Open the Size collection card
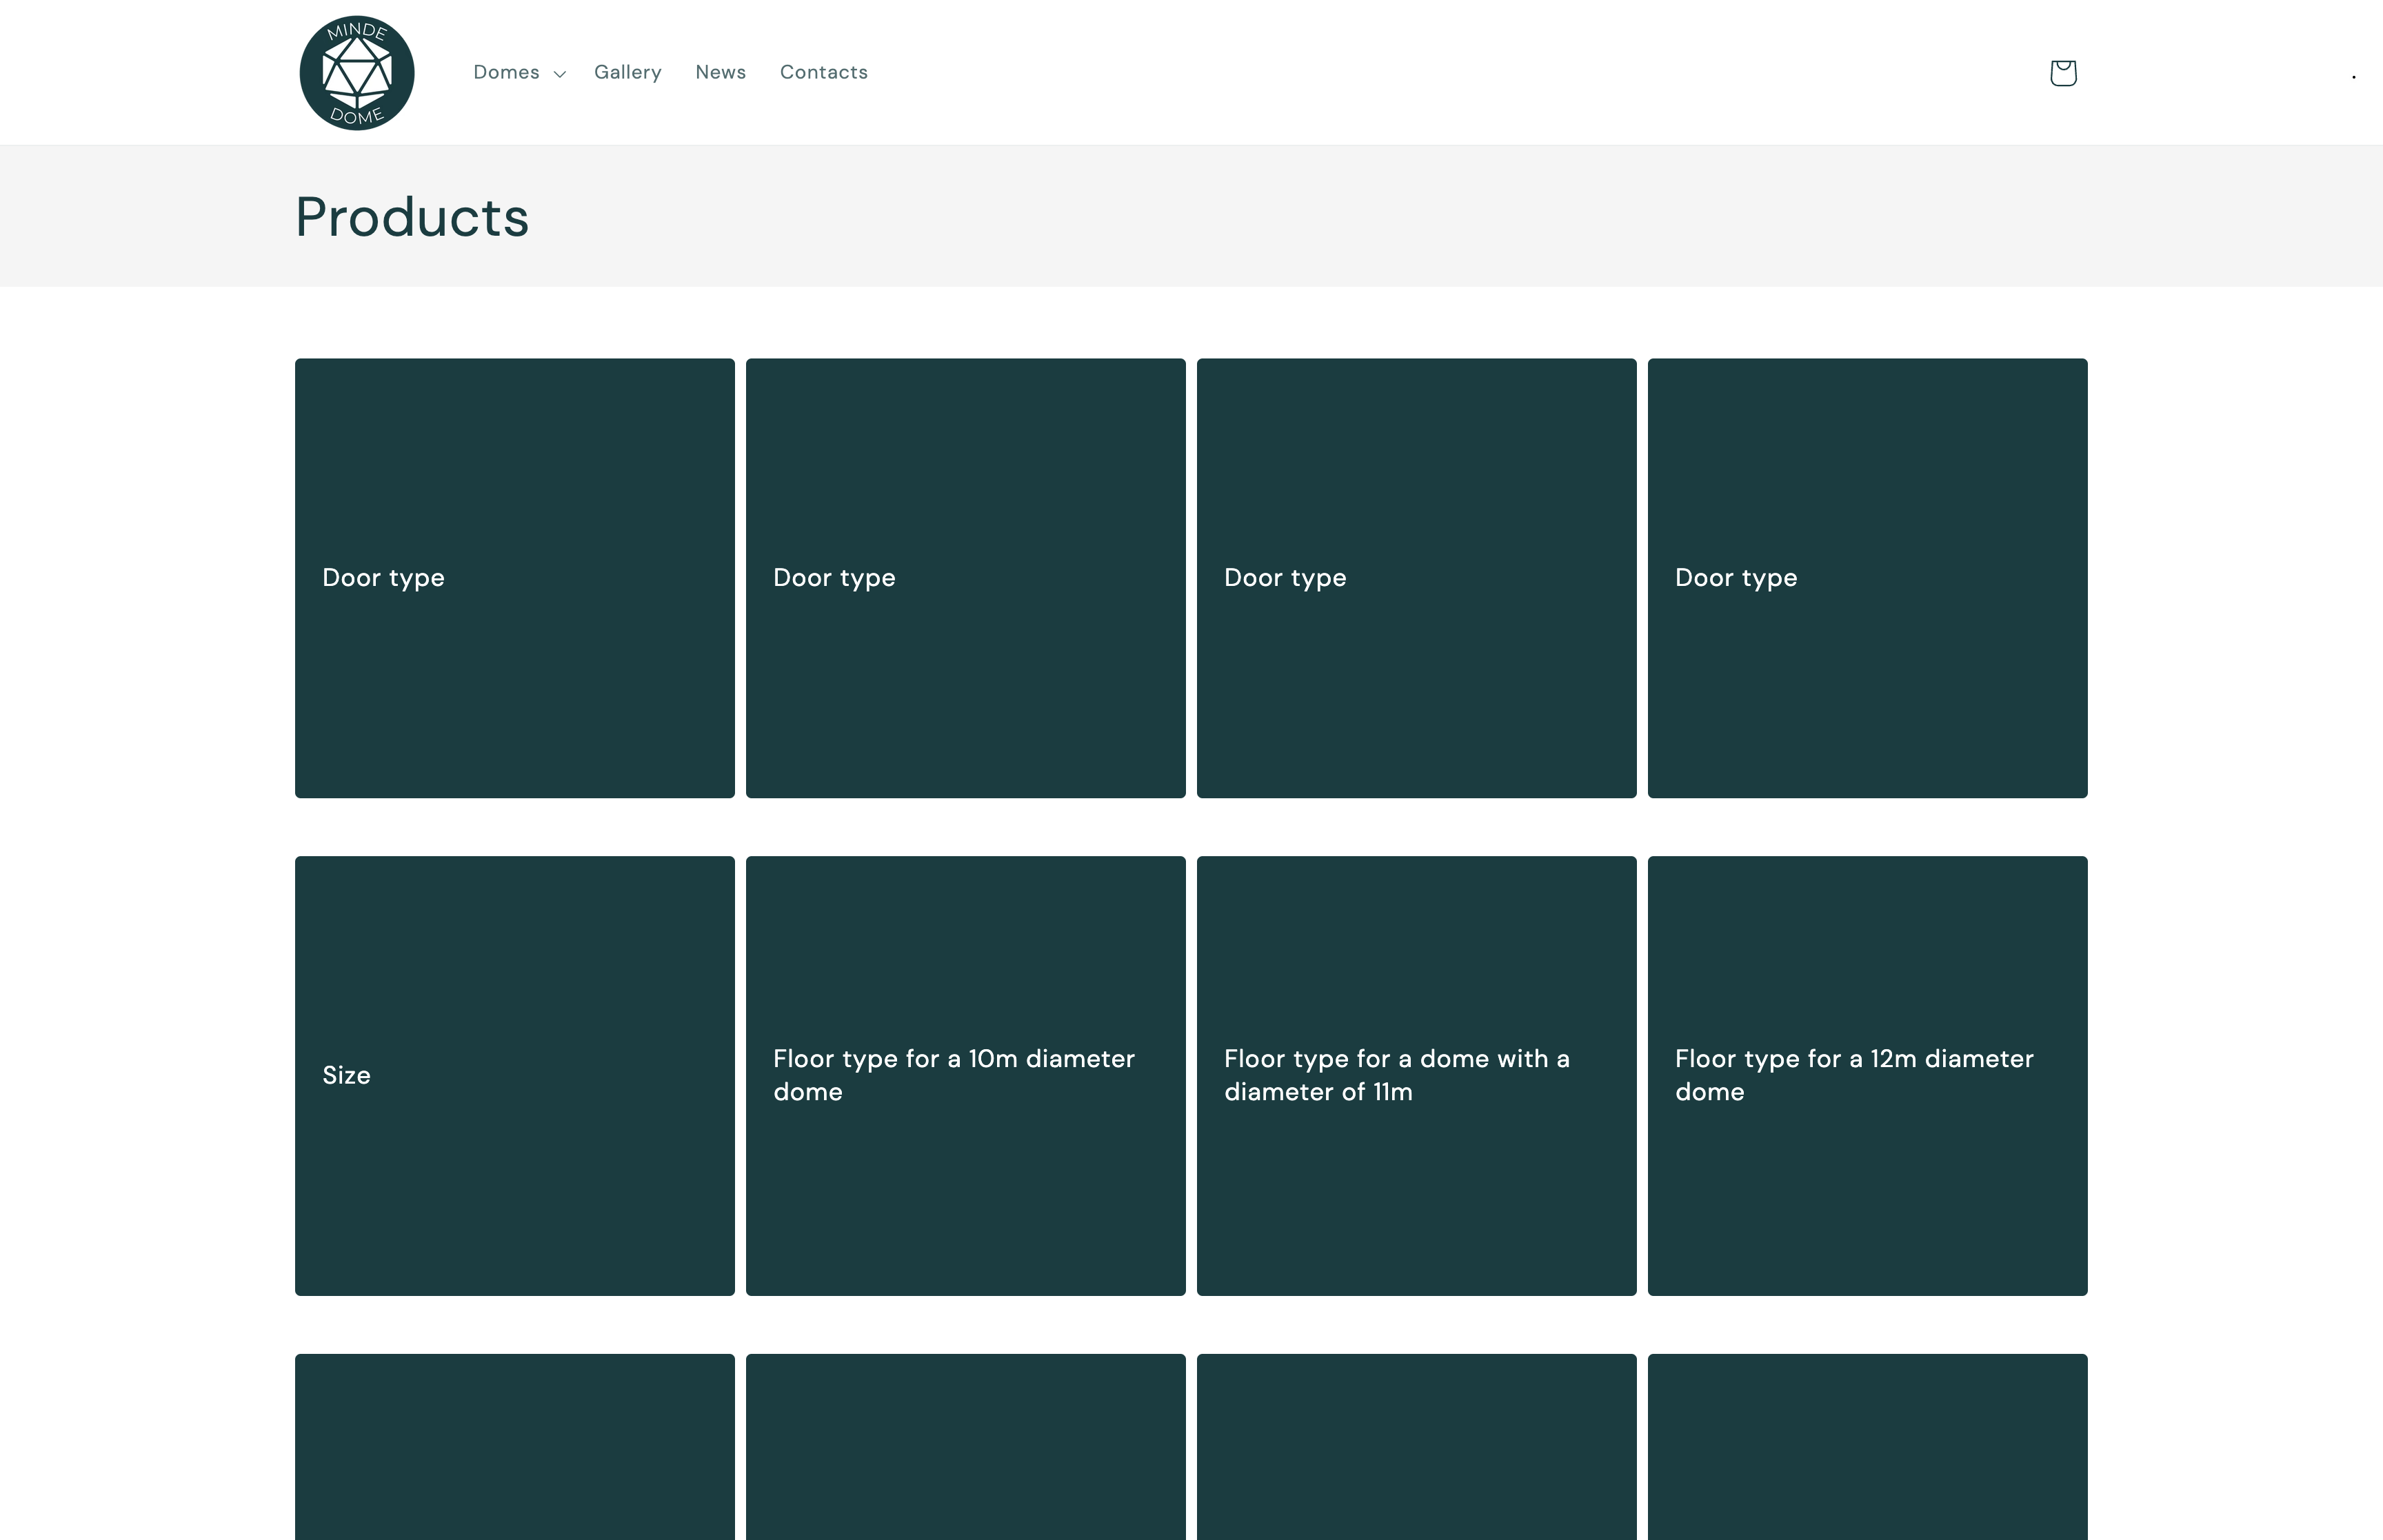The height and width of the screenshot is (1540, 2383). 515,1075
